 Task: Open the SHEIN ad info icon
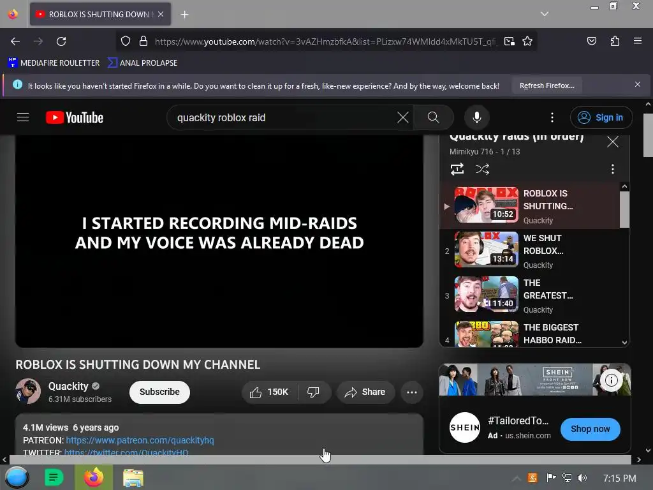[x=611, y=380]
